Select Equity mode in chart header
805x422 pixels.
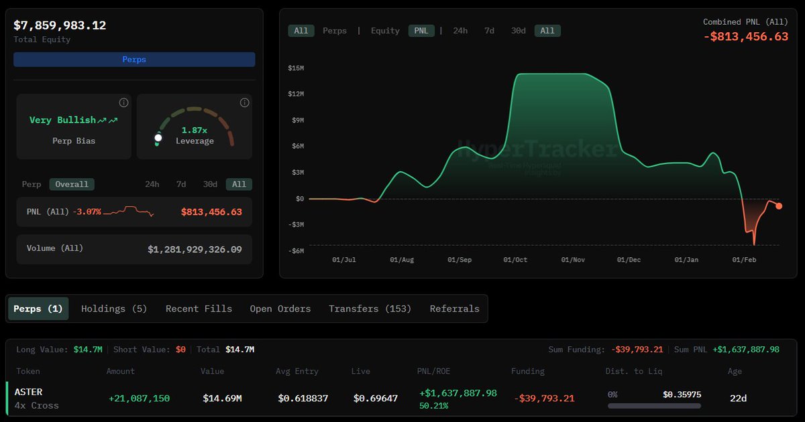(385, 31)
